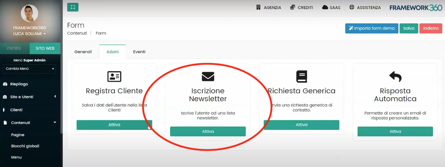Open the Luca Sollami user dropdown
The width and height of the screenshot is (445, 167).
point(29,34)
